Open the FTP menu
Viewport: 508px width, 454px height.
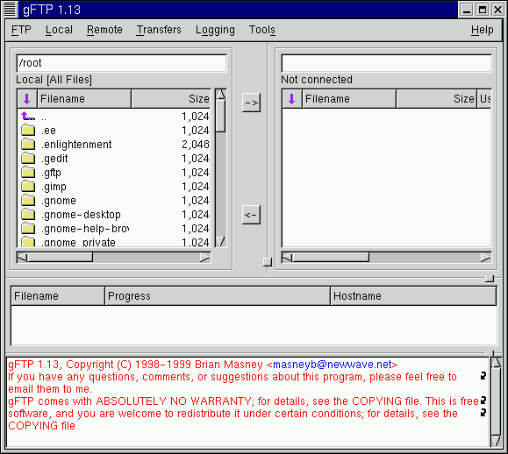point(21,30)
